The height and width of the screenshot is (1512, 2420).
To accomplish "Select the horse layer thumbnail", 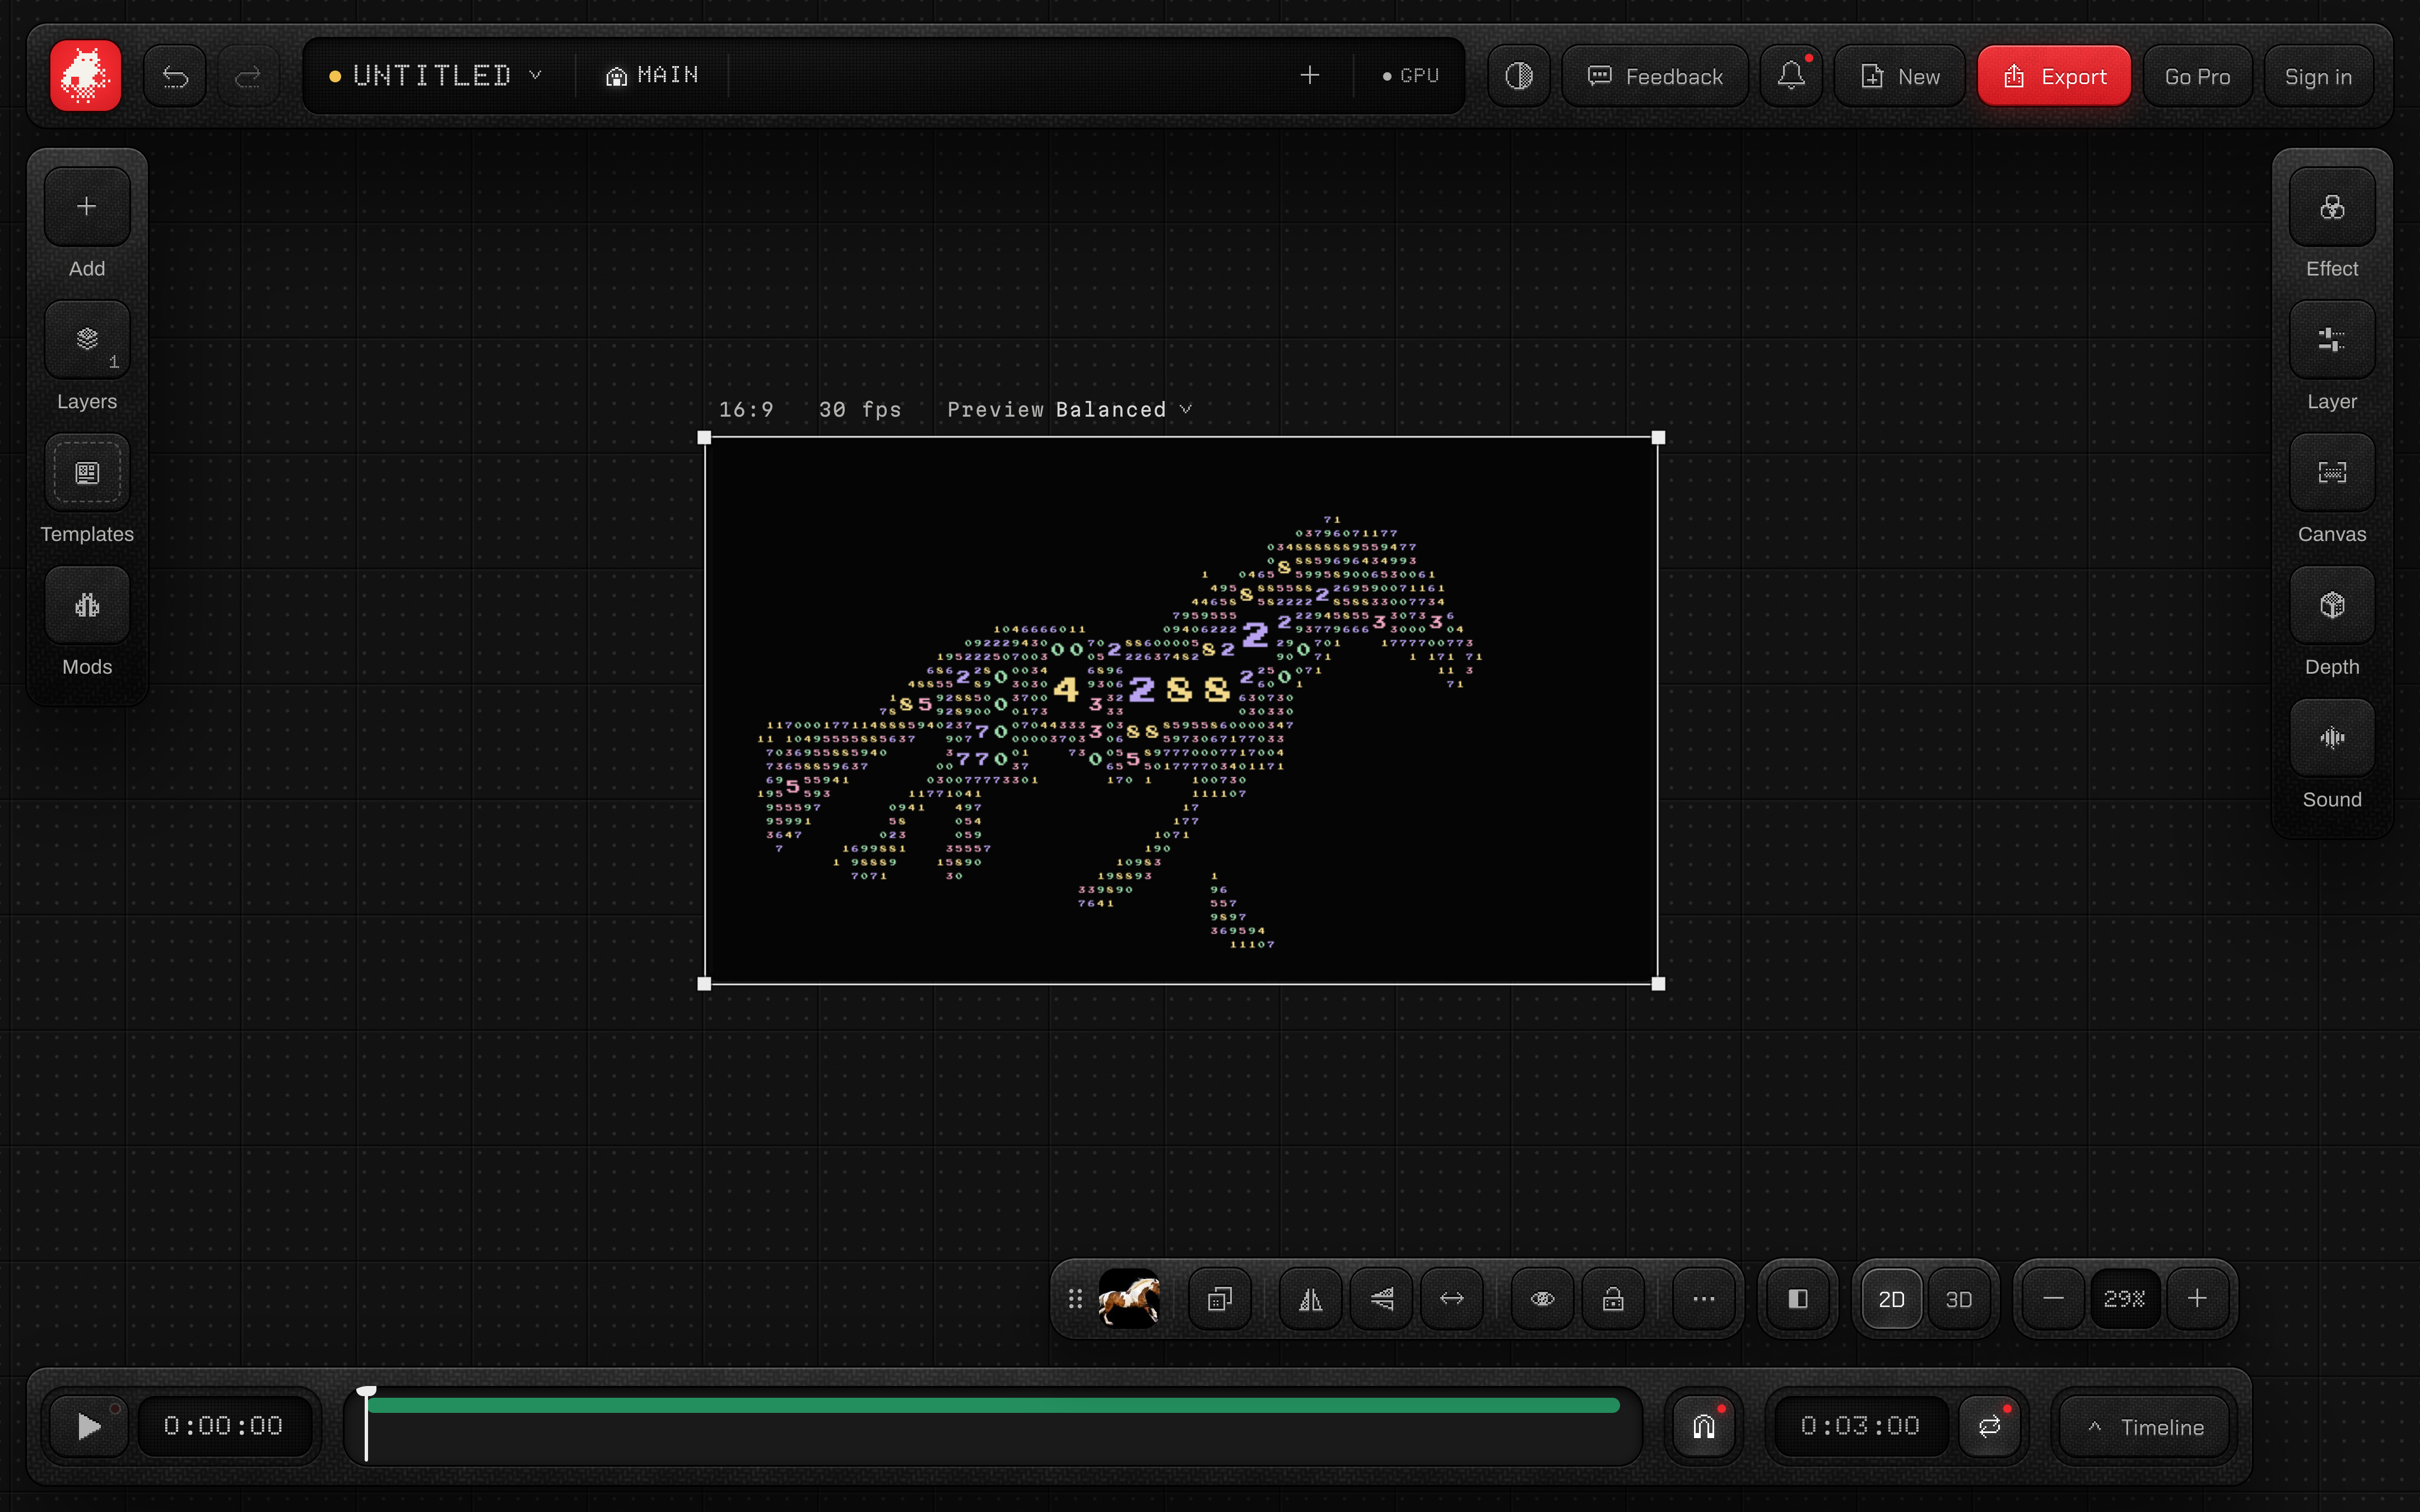I will point(1129,1299).
